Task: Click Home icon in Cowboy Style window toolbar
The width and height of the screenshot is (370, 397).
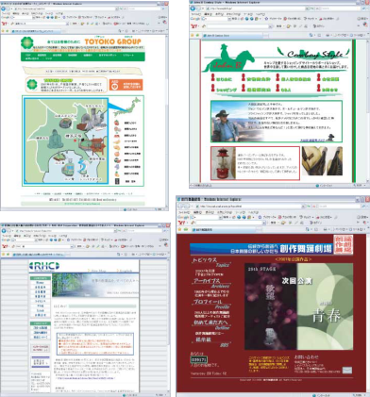Action: pos(311,35)
